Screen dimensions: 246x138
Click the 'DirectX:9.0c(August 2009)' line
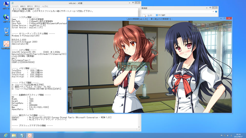[25, 42]
